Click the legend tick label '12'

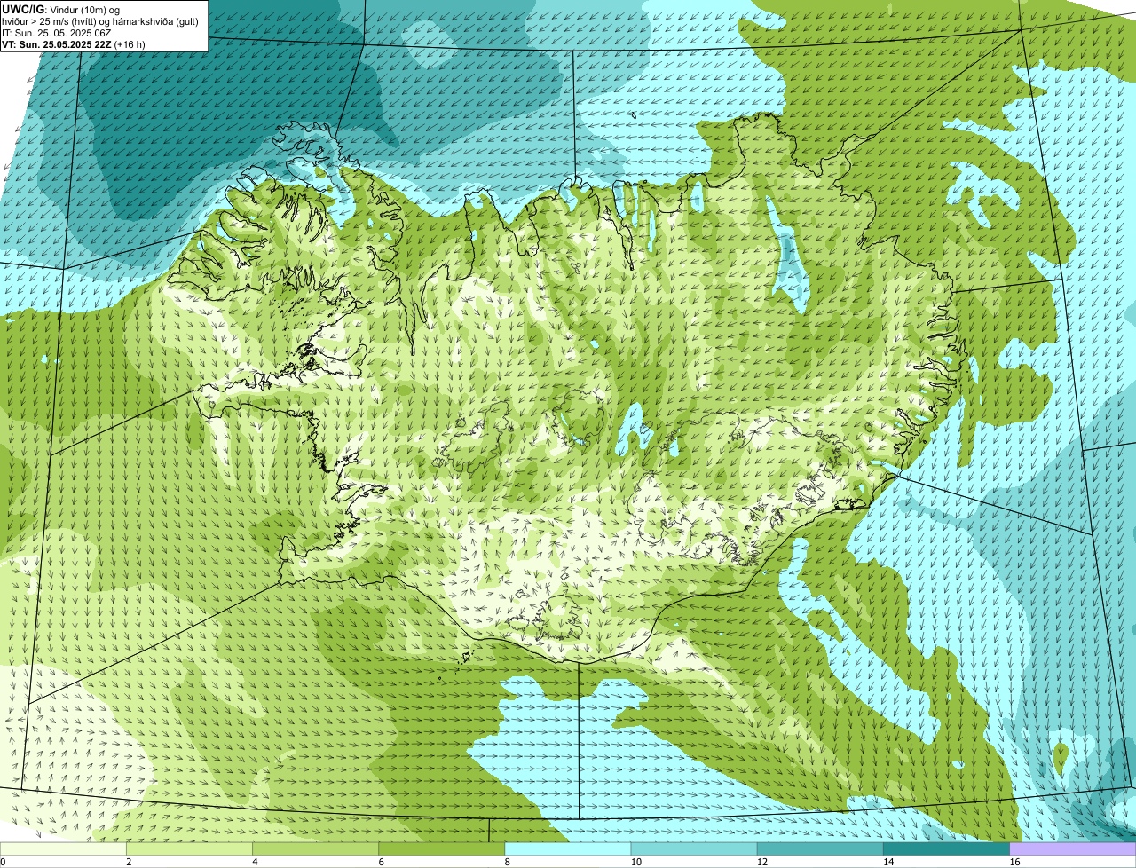tap(762, 862)
